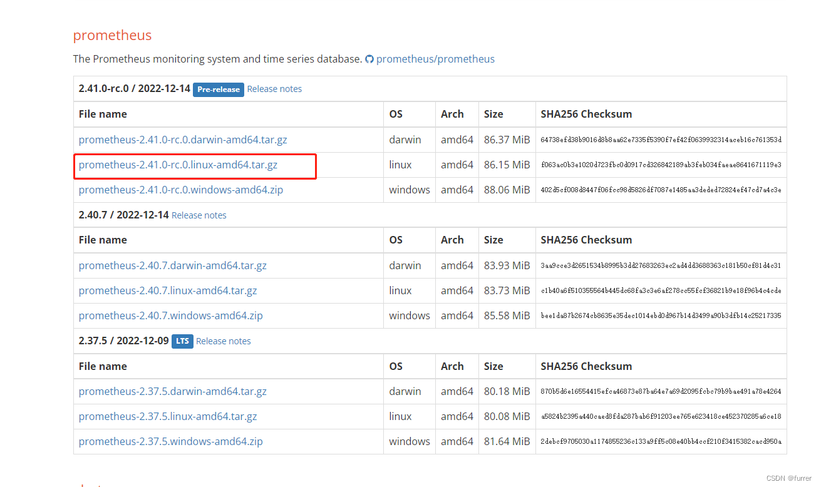The width and height of the screenshot is (821, 487).
Task: Select the 2.40.7 / 2022-12-14 version text
Action: tap(124, 215)
